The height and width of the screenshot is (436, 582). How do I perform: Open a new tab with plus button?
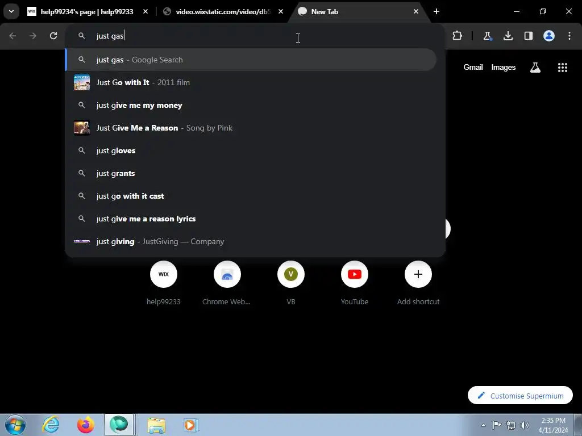436,12
